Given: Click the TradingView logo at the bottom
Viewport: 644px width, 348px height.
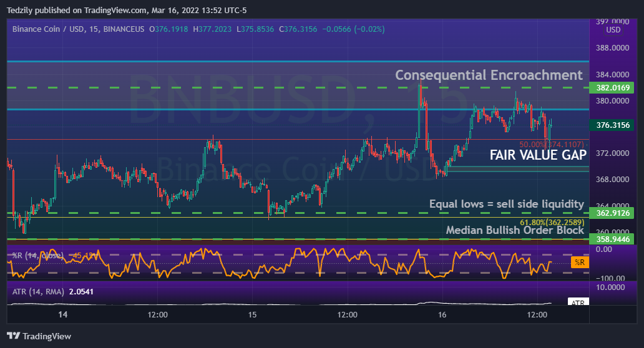Looking at the screenshot, I should coord(39,336).
